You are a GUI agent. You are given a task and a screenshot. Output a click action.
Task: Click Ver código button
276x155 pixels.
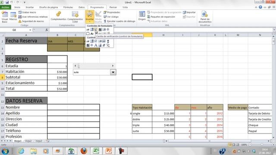point(111,17)
